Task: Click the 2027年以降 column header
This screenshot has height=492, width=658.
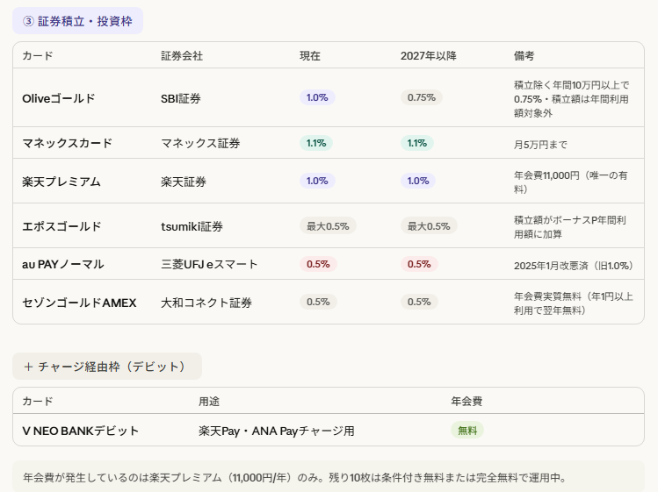Action: tap(428, 55)
